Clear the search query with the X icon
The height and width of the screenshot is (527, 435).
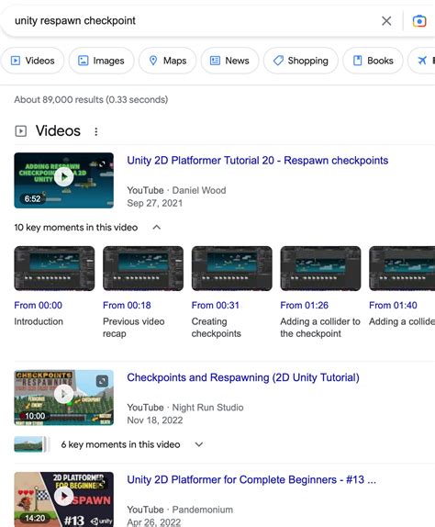point(386,21)
